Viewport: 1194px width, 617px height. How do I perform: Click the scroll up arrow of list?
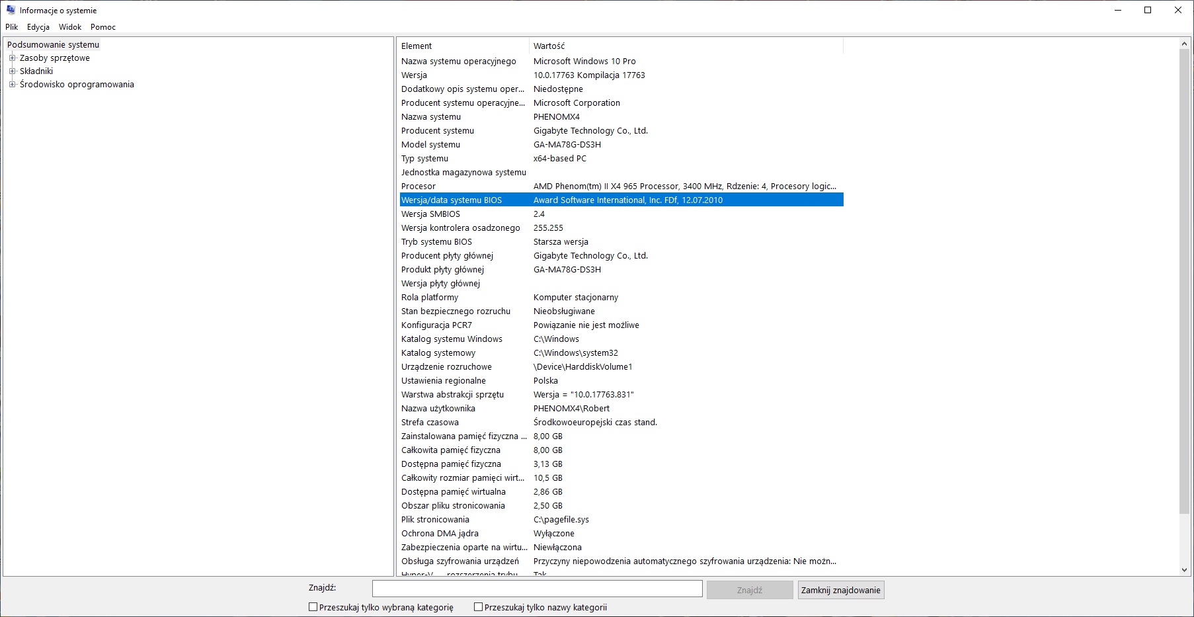coord(1184,44)
